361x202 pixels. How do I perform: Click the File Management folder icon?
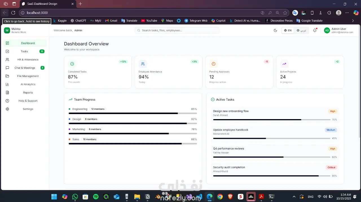pos(7,76)
